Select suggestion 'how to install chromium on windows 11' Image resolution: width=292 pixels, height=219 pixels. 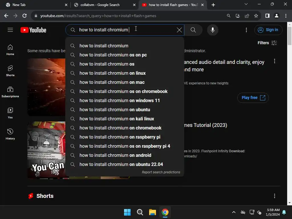[125, 100]
